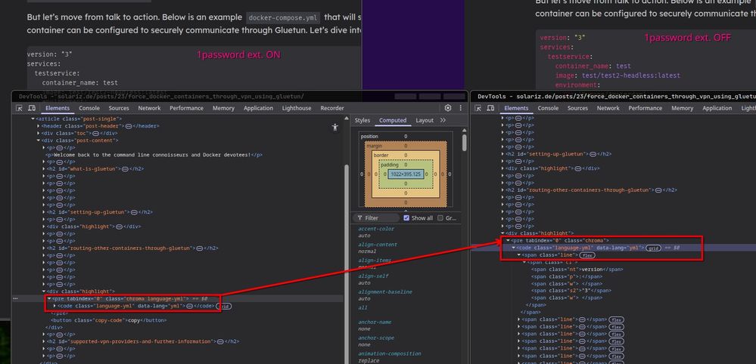The image size is (756, 364).
Task: Open the Network tab in right DevTools
Action: (608, 108)
